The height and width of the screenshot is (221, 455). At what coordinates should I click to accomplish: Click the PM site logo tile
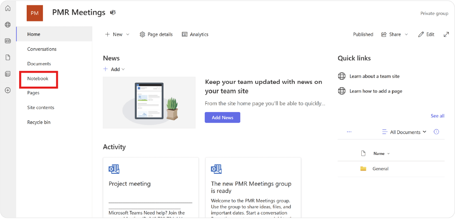coord(35,13)
